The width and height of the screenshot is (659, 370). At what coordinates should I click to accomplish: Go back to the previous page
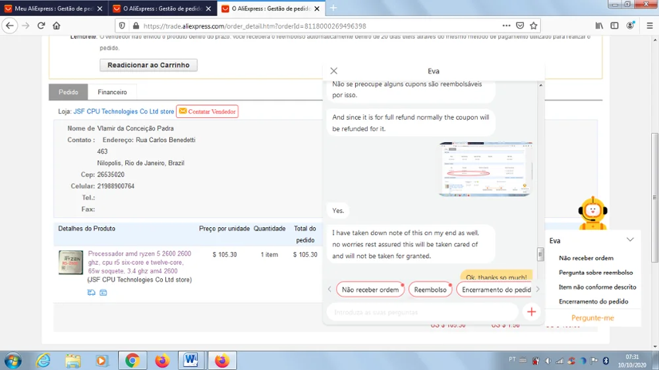[x=9, y=26]
